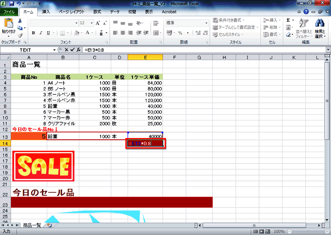Click the Align Text Left icon
Image resolution: width=331 pixels, height=235 pixels.
point(115,33)
